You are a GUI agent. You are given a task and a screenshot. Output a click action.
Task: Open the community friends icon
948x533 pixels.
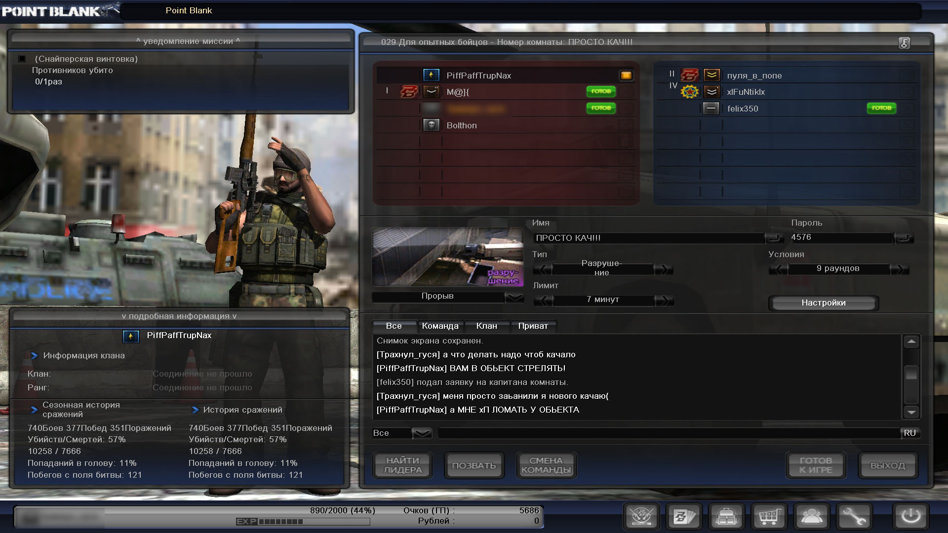[811, 517]
